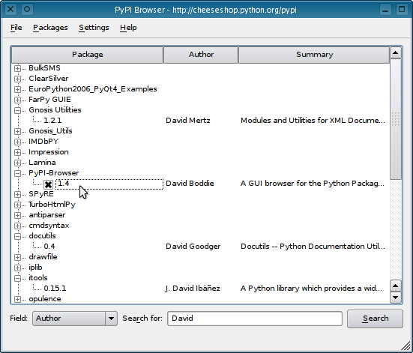The image size is (413, 353).
Task: Click the scroll down arrow at bottom of scrollbar
Action: 395,298
